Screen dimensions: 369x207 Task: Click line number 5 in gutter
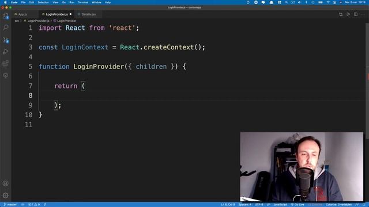[31, 67]
